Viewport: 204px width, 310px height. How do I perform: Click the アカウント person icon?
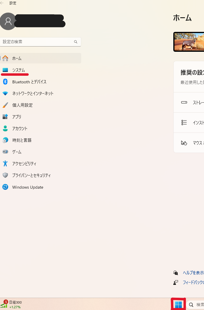tap(5, 128)
